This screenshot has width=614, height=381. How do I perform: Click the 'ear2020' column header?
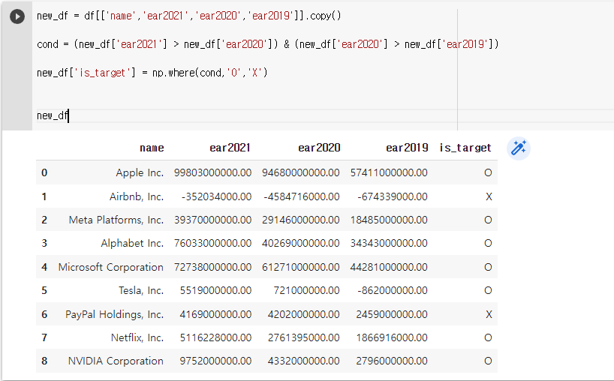coord(319,148)
